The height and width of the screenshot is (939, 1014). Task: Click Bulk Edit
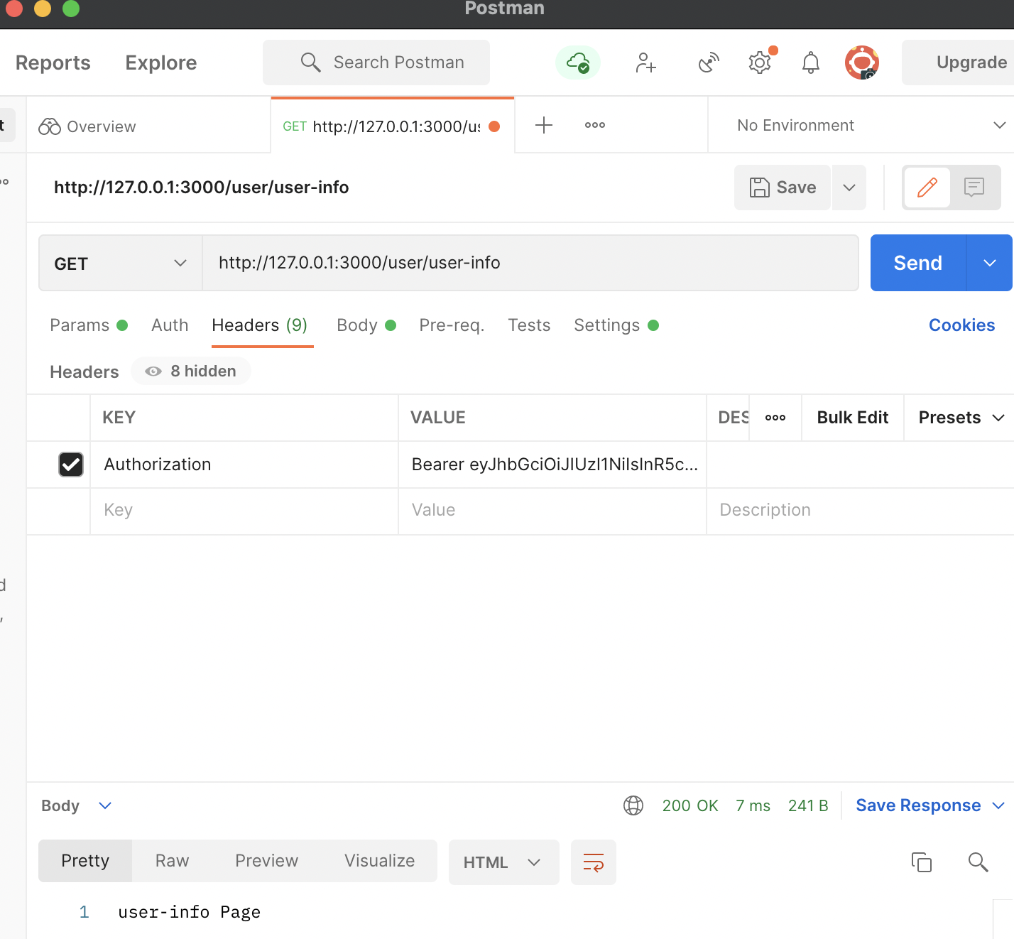pos(853,418)
